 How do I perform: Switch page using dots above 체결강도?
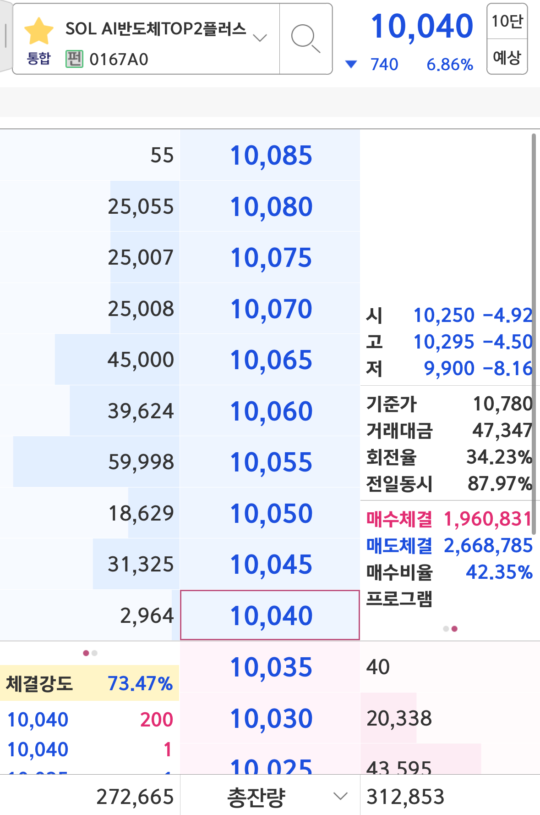coord(90,653)
